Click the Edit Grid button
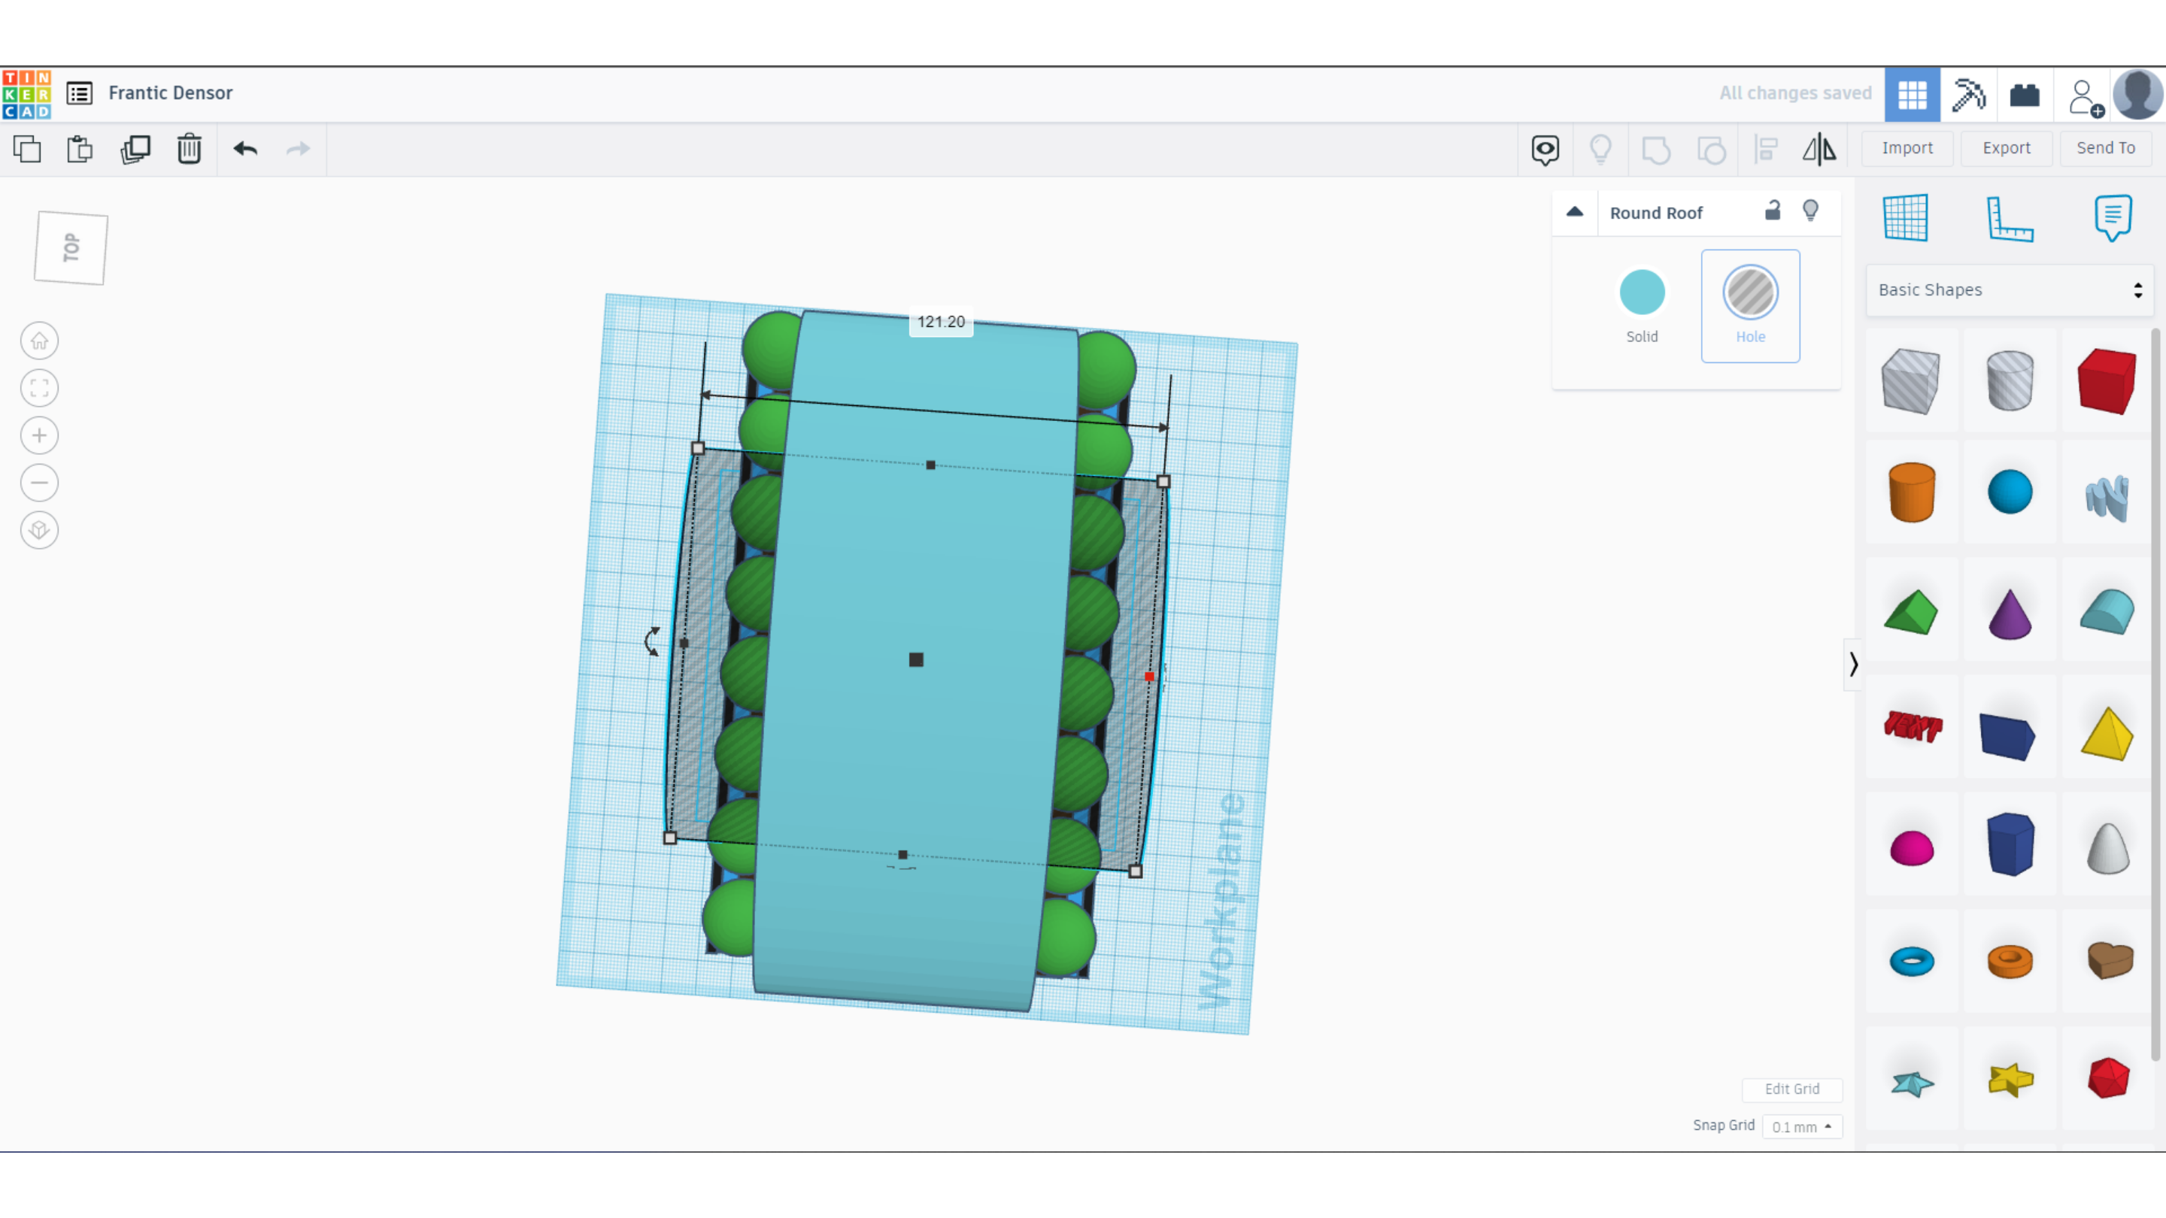2166x1218 pixels. click(1791, 1089)
